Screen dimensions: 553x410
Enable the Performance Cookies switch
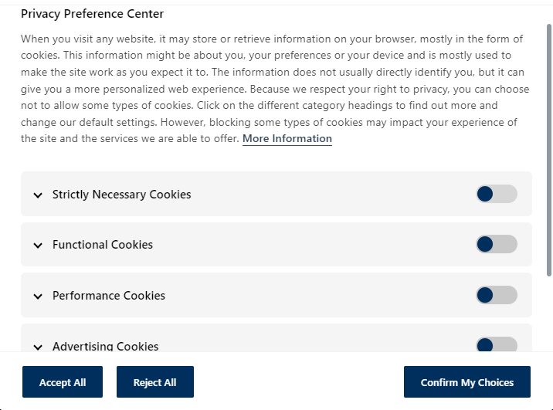(x=497, y=295)
